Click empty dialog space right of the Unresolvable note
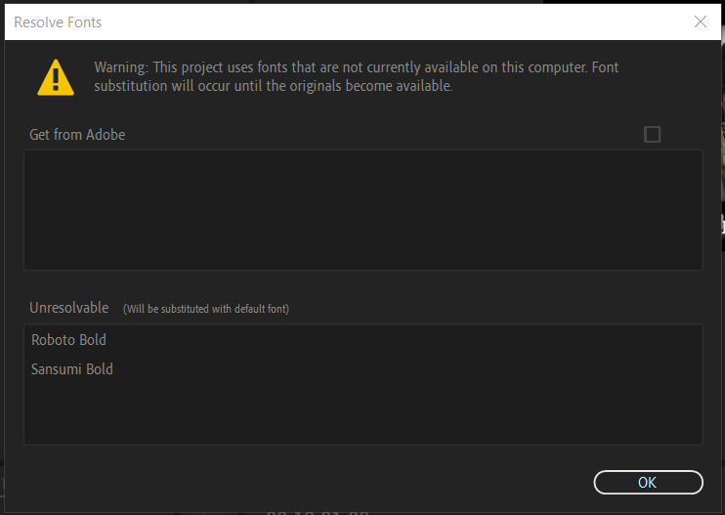Viewport: 725px width, 515px height. click(x=489, y=309)
